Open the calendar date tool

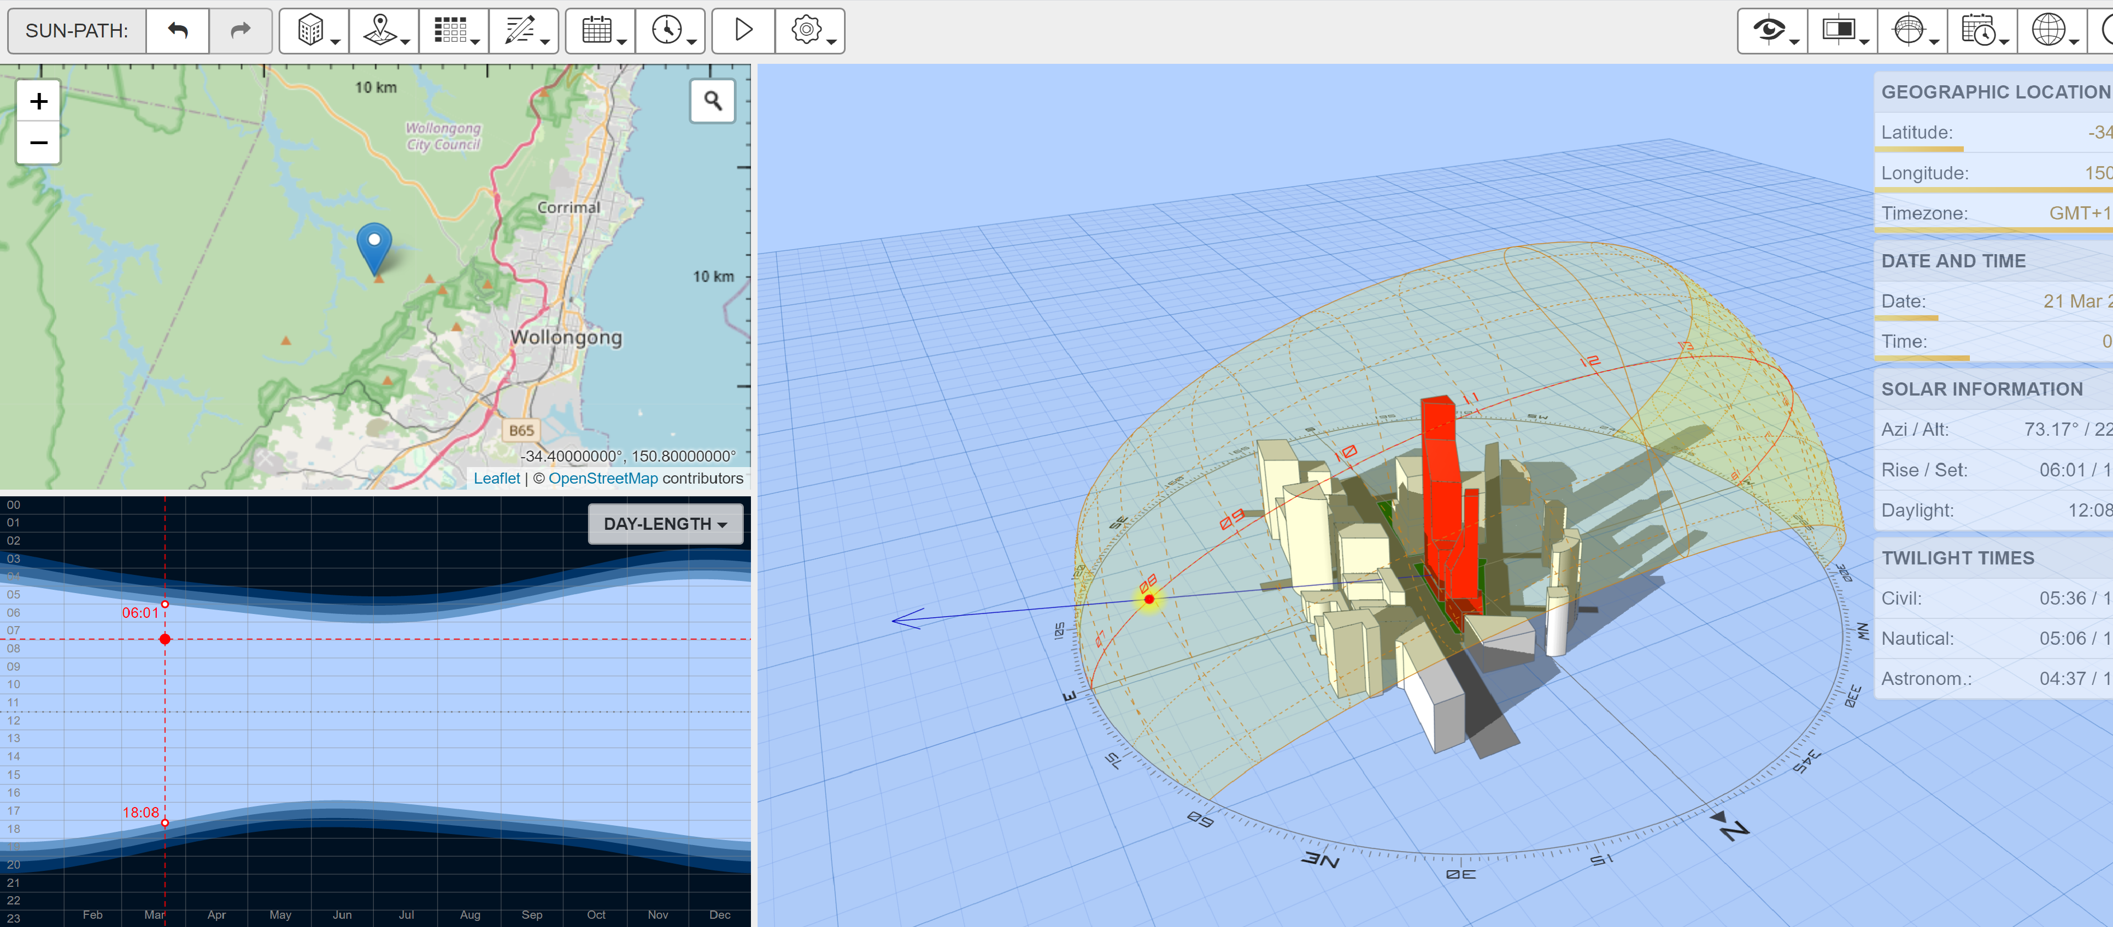click(x=596, y=30)
